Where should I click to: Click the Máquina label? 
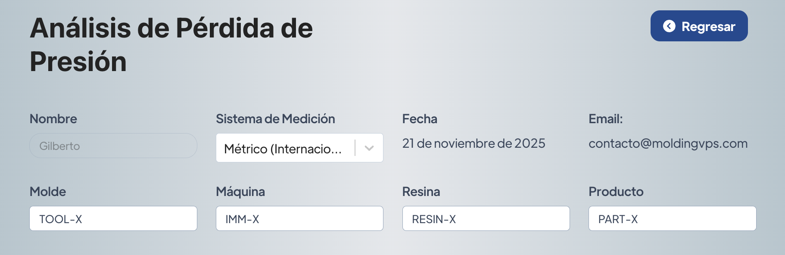coord(240,192)
